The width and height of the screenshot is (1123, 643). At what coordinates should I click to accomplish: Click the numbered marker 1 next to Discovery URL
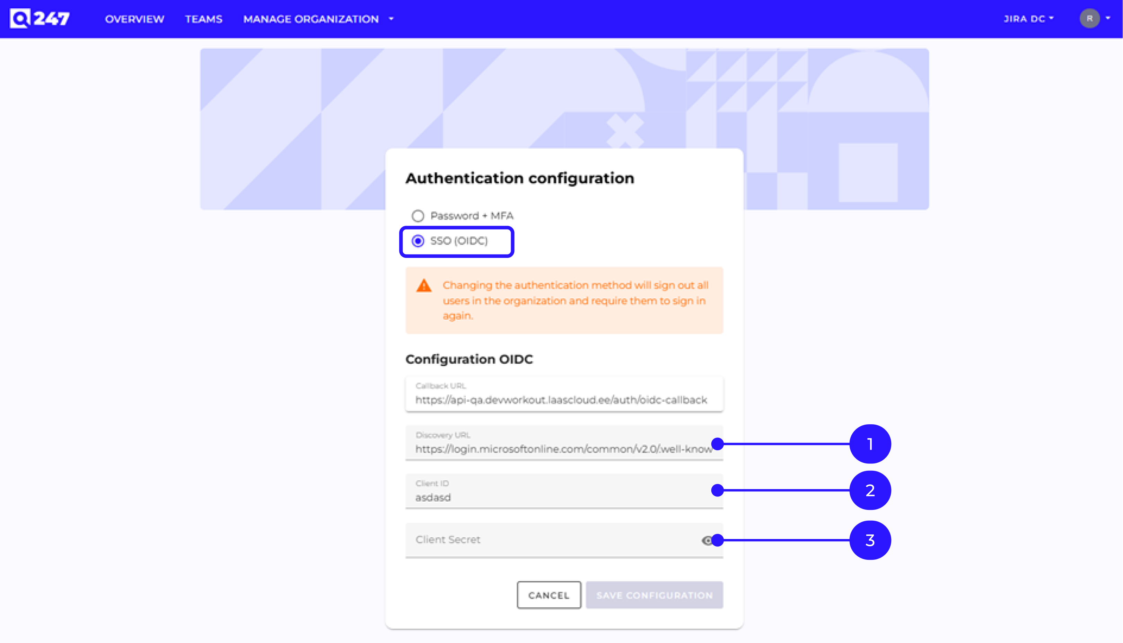870,444
